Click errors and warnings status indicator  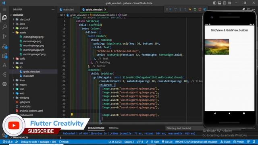coord(8,142)
